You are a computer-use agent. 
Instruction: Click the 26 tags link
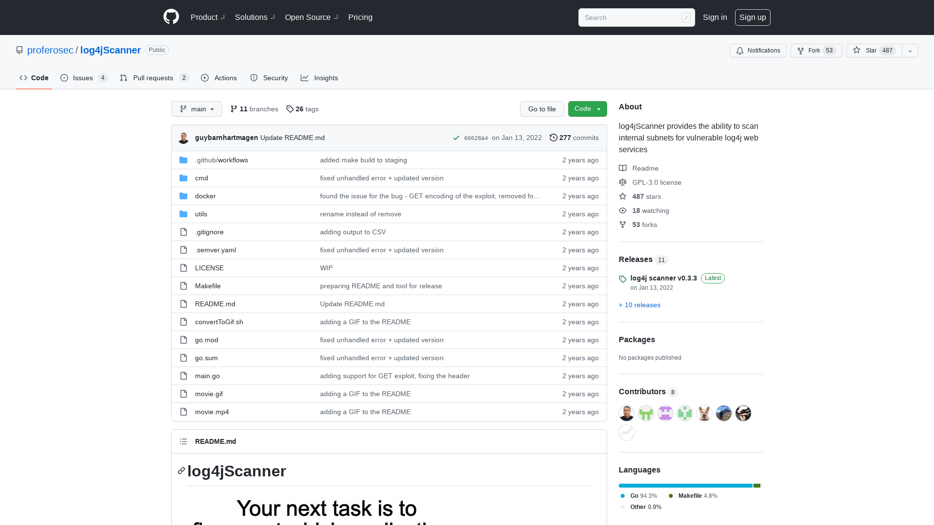[x=303, y=109]
